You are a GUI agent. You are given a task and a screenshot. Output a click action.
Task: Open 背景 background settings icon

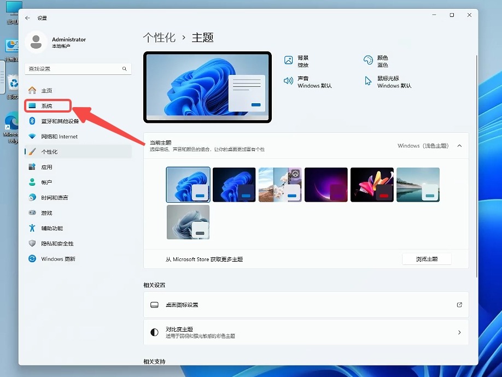289,61
